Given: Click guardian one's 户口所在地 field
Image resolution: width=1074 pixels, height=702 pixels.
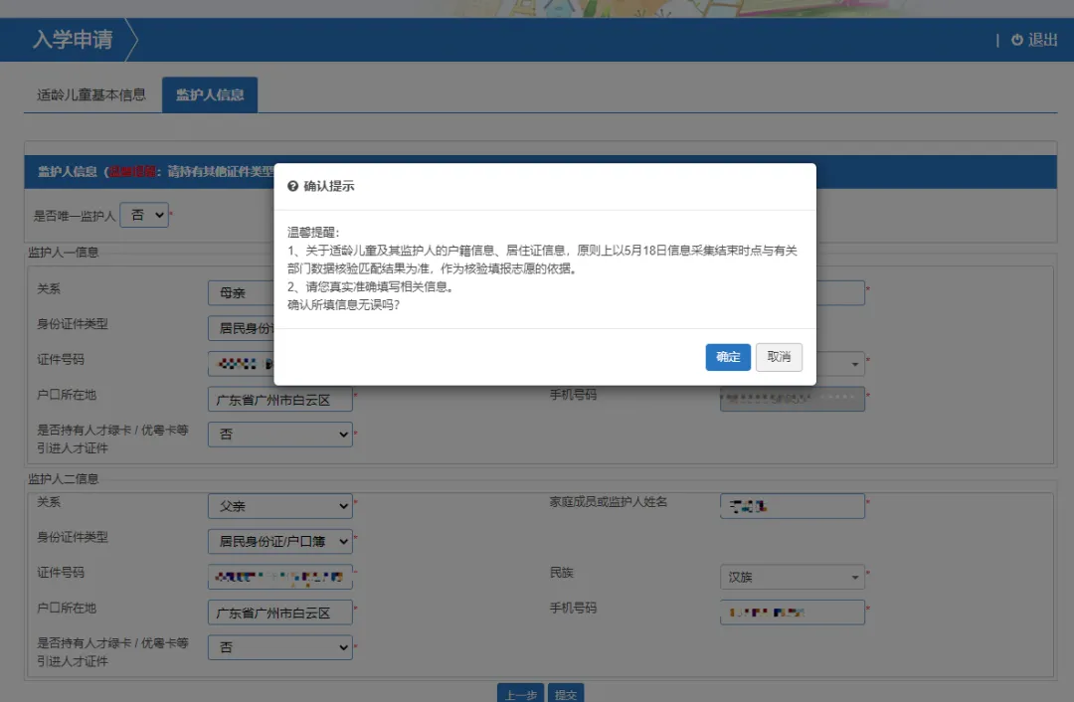Looking at the screenshot, I should (x=279, y=400).
